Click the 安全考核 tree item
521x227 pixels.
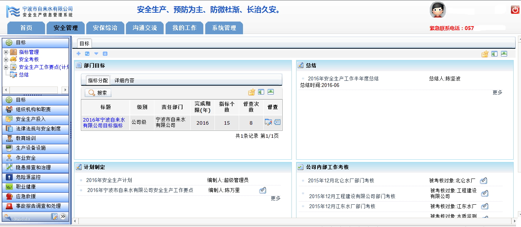29,59
